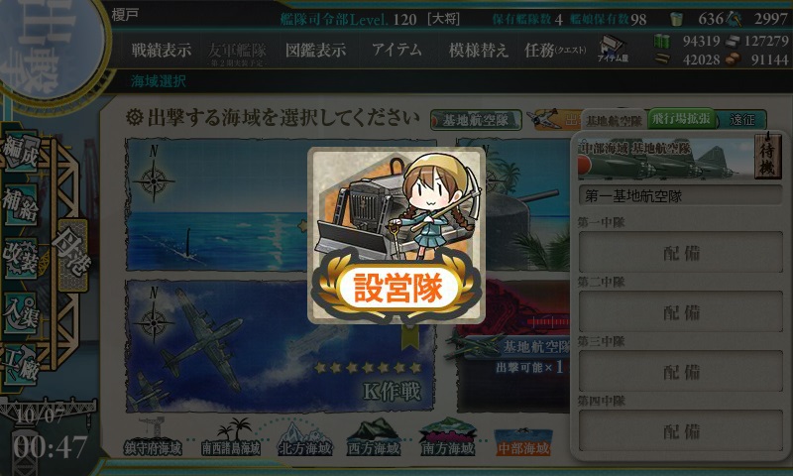Select the 補給 resupply icon
793x476 pixels.
pyautogui.click(x=21, y=205)
